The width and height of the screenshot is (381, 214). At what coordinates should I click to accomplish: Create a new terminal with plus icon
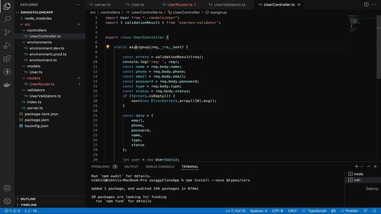pyautogui.click(x=357, y=166)
